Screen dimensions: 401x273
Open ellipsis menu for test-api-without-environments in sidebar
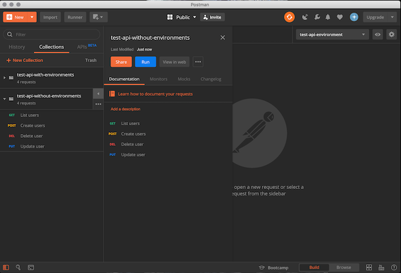[x=98, y=104]
